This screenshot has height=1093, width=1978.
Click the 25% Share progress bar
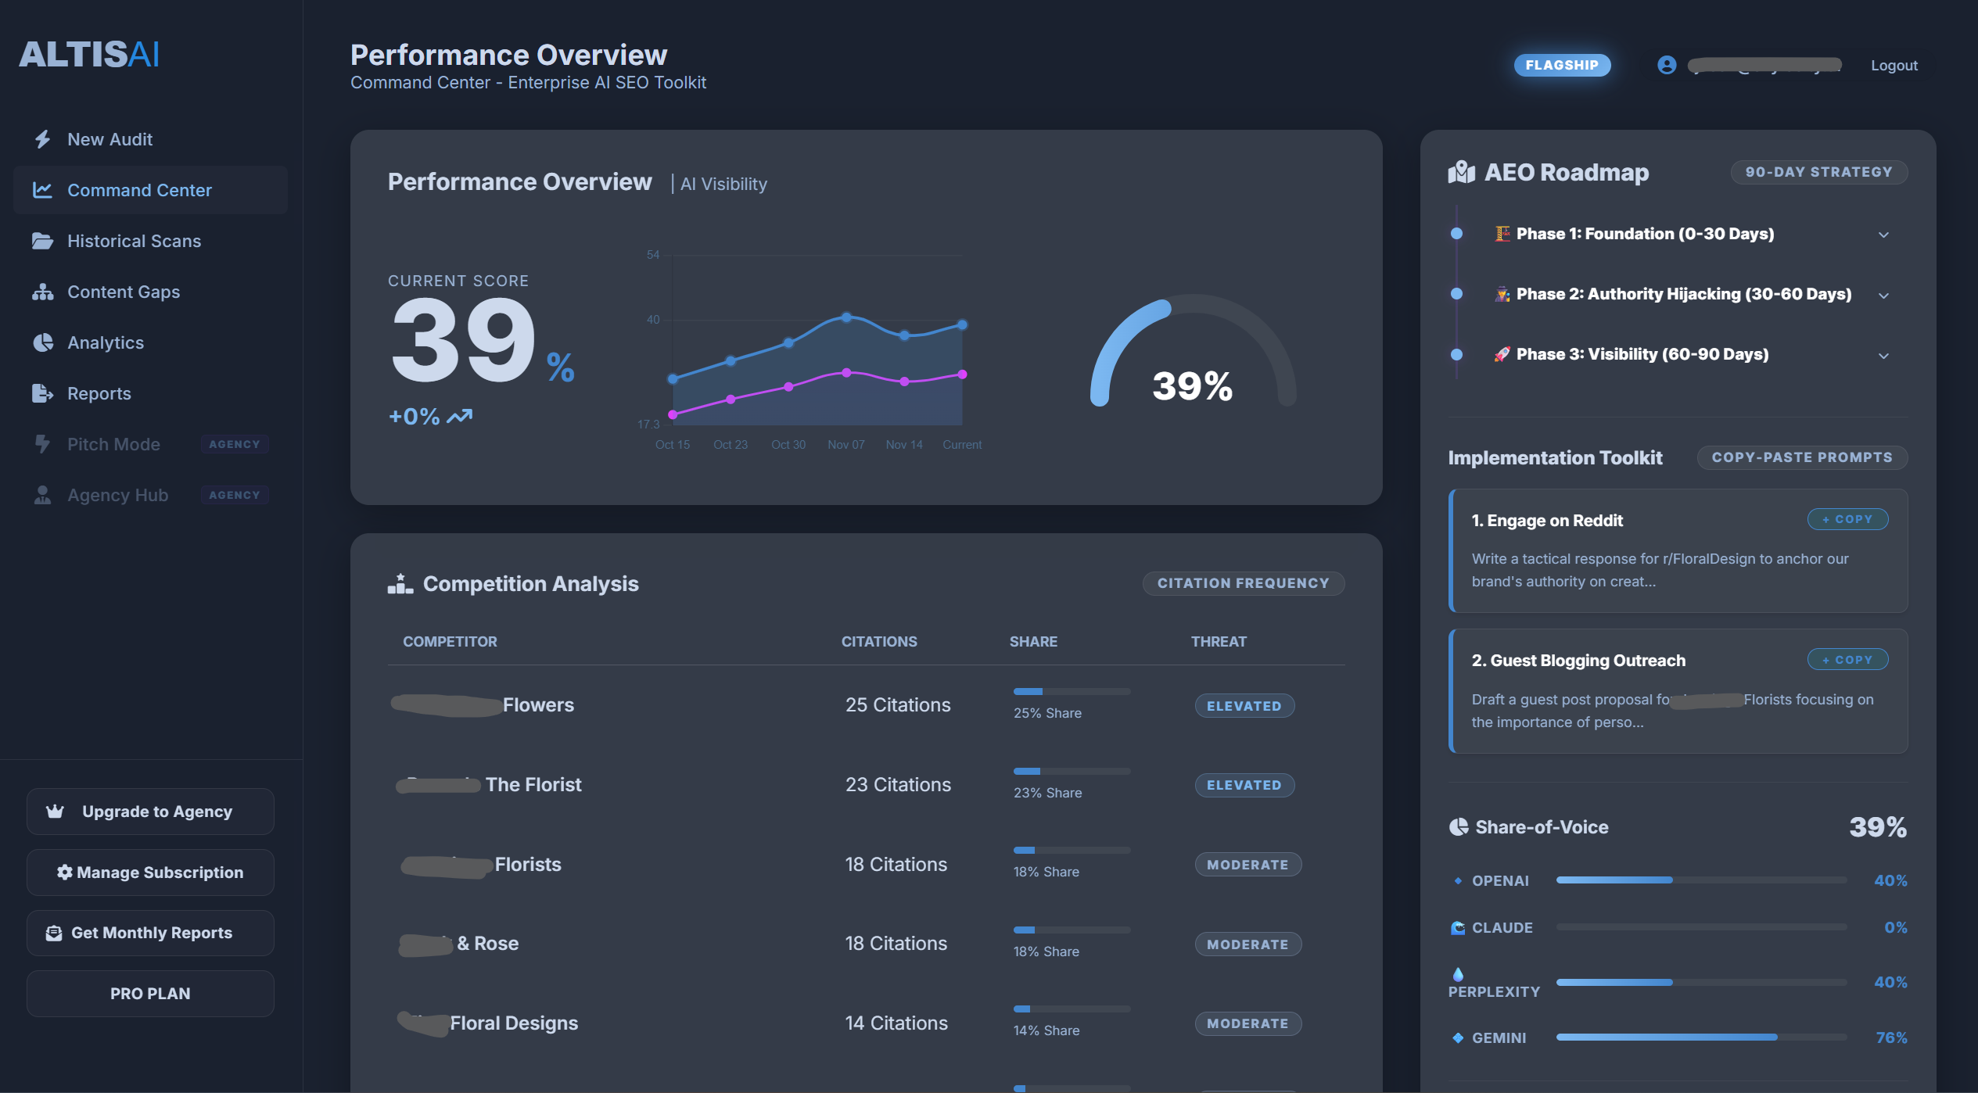tap(1072, 692)
